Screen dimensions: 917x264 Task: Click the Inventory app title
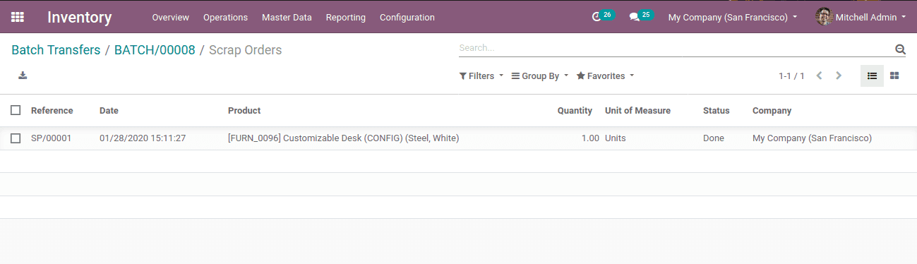click(80, 17)
